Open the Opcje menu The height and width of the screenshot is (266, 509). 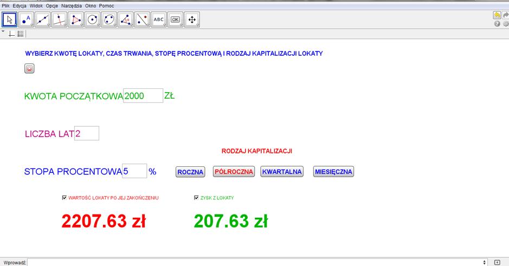[52, 6]
